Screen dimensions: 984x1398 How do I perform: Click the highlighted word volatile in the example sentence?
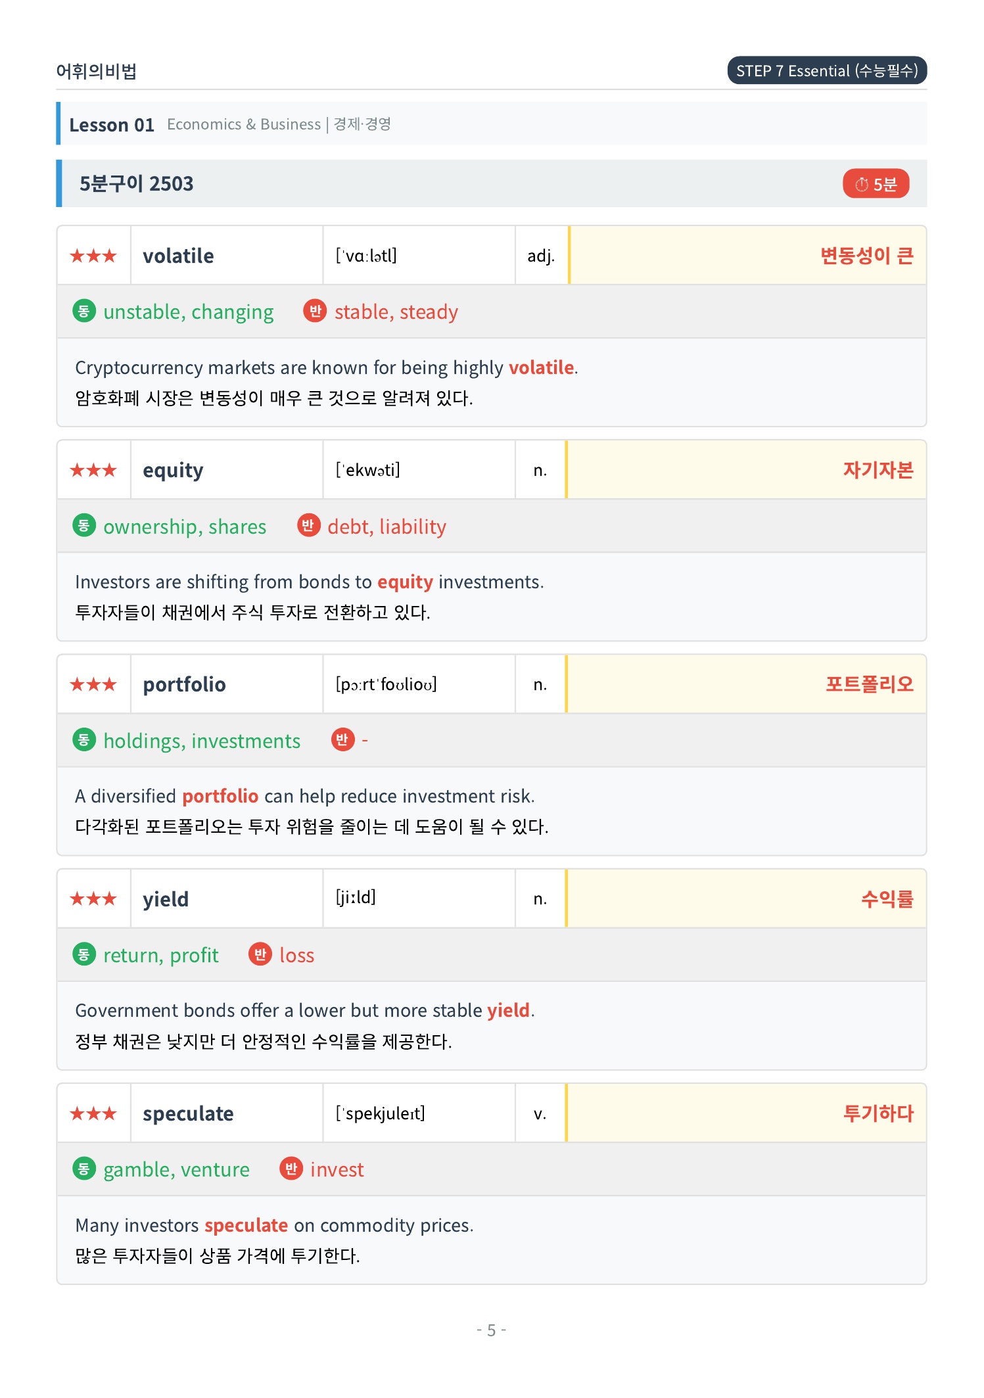point(542,367)
